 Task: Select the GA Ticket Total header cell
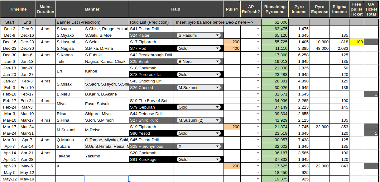tap(371, 9)
